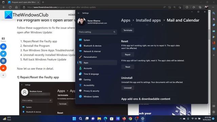Add a tool with Edge sidebar plus

[214, 55]
